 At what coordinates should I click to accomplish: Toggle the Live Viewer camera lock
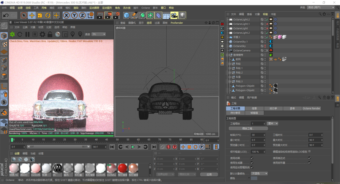50,34
